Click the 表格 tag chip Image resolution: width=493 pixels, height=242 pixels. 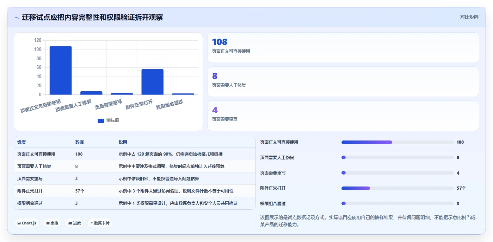pyautogui.click(x=52, y=223)
